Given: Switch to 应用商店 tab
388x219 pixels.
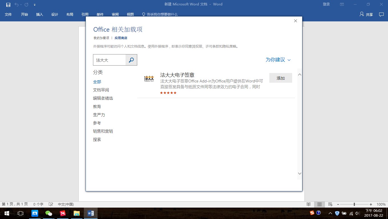Looking at the screenshot, I should click(121, 38).
